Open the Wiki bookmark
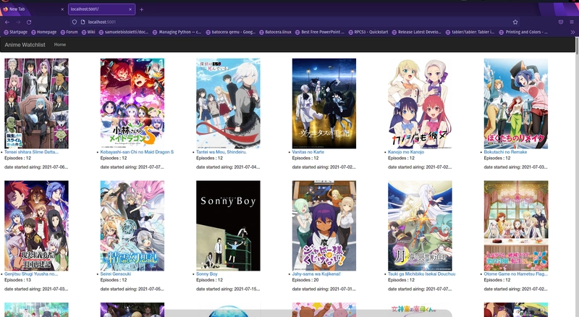Viewport: 579px width, 317px height. pyautogui.click(x=88, y=32)
